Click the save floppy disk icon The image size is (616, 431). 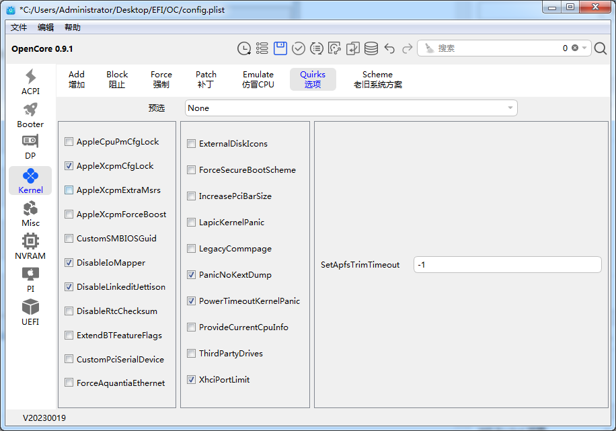pyautogui.click(x=280, y=48)
